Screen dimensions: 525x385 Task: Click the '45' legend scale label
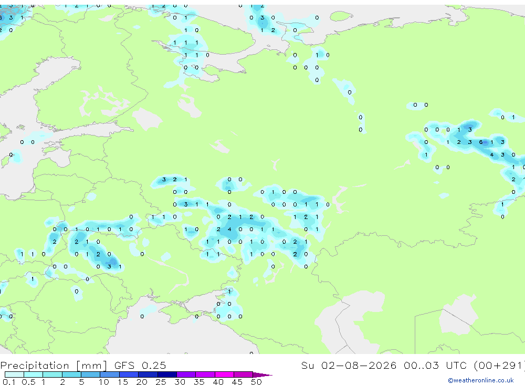237,382
